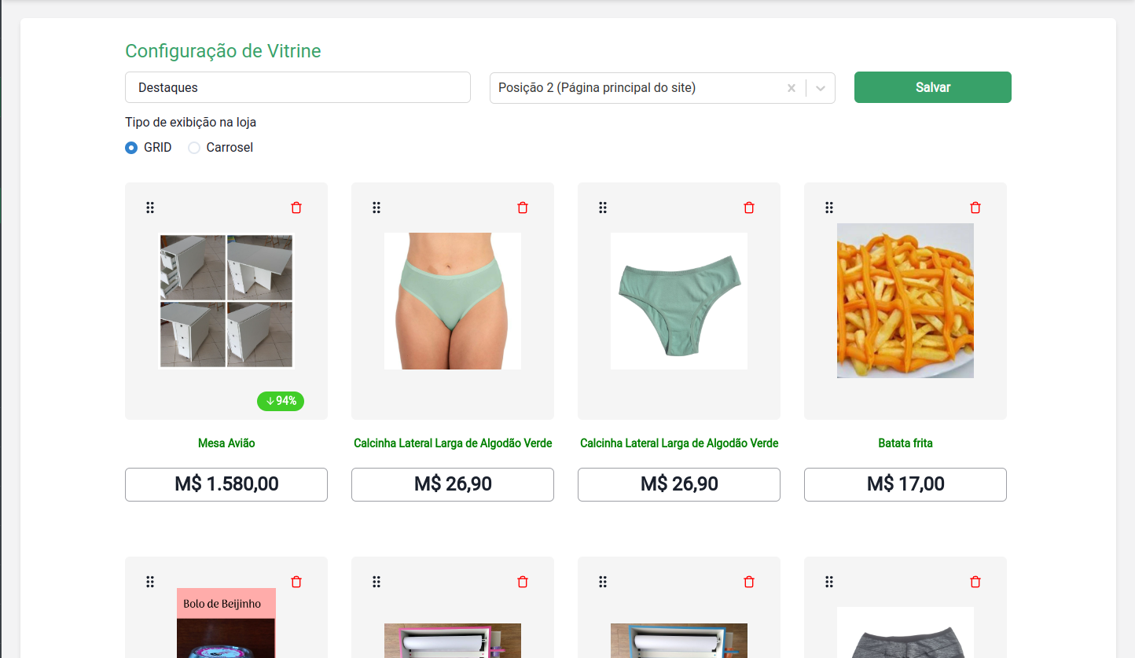Click the trash icon on the grey shorts product
Screen dimensions: 1135x658
pyautogui.click(x=975, y=581)
